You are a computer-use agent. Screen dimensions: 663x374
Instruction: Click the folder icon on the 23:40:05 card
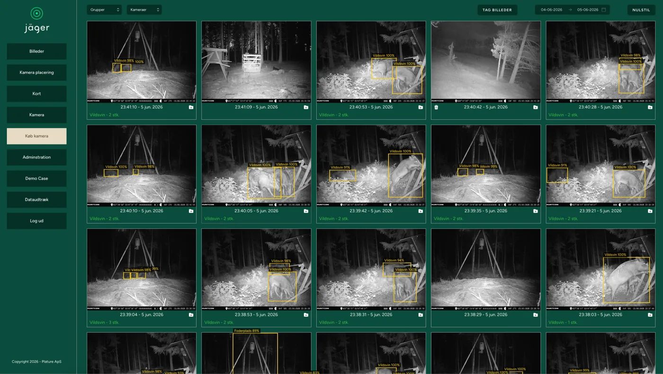click(306, 211)
